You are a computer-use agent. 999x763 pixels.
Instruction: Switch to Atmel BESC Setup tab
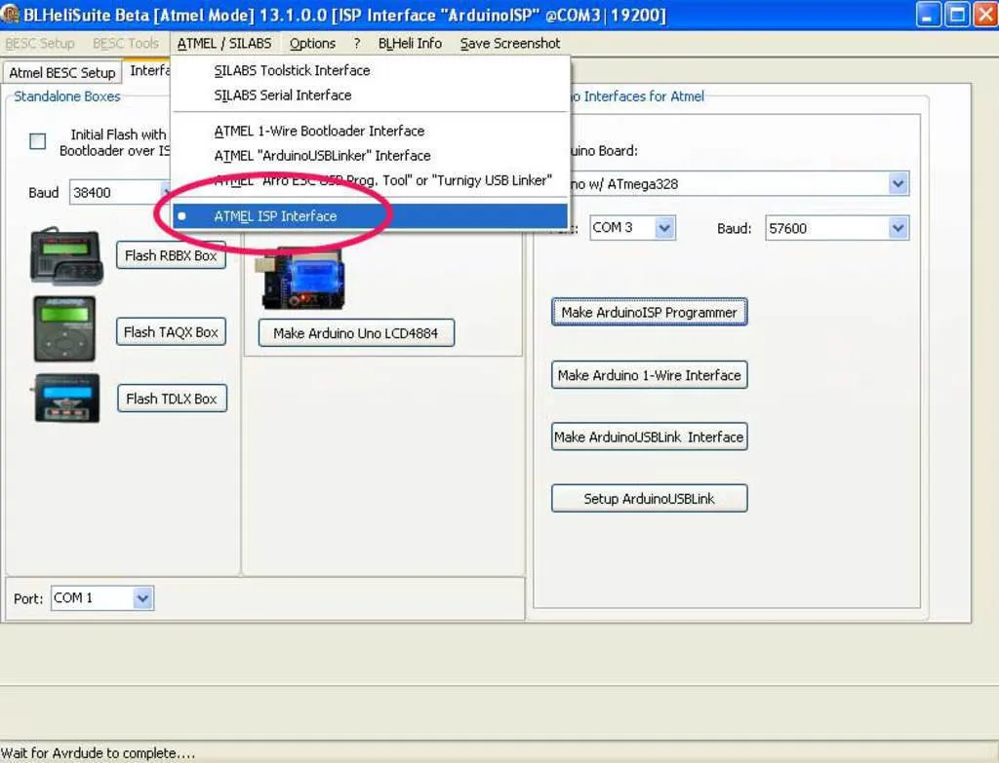tap(62, 73)
